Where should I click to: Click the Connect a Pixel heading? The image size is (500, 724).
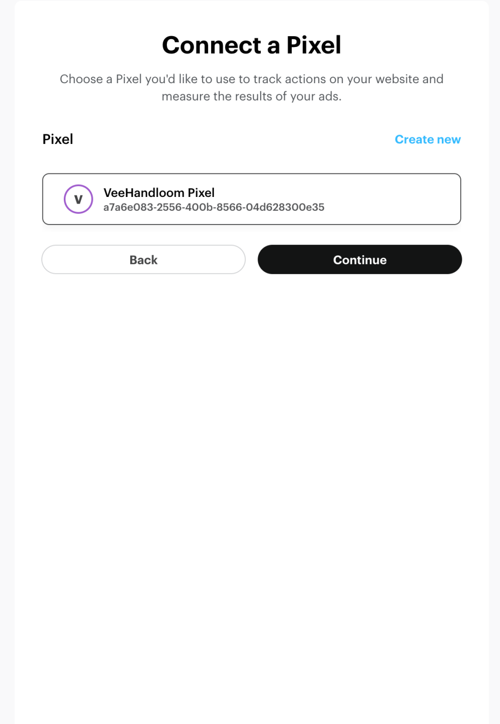(x=251, y=45)
